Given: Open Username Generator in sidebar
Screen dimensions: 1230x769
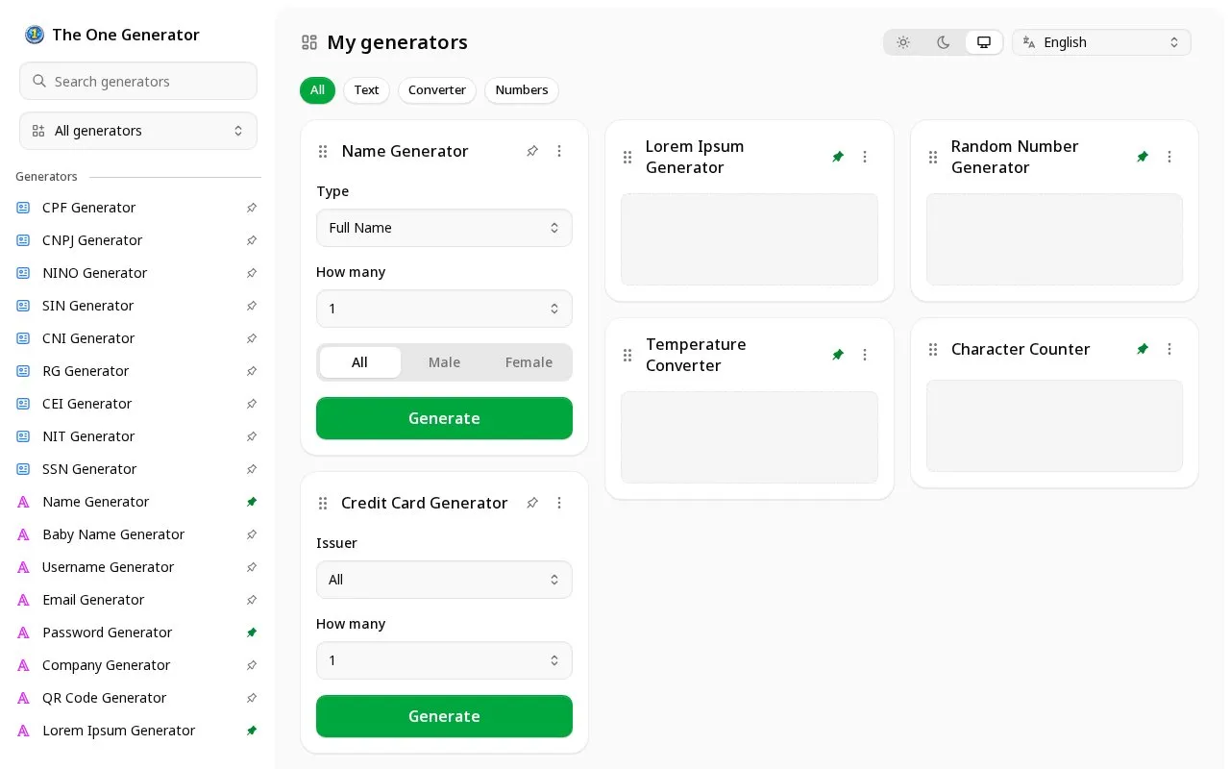Looking at the screenshot, I should 108,567.
